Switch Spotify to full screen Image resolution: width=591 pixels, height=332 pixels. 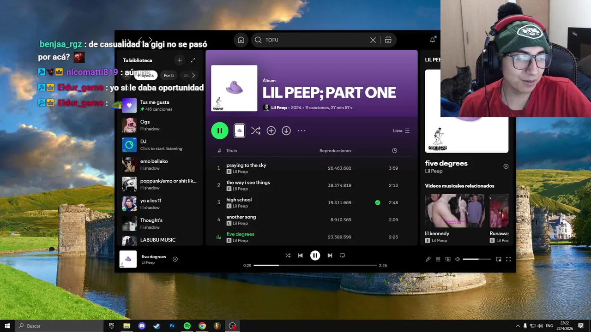508,259
